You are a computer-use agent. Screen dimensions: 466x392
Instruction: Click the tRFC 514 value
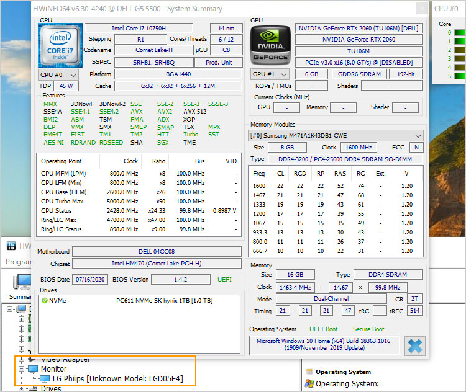click(414, 311)
